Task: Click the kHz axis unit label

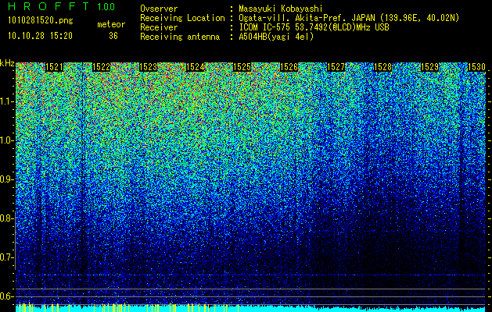Action: click(x=7, y=63)
